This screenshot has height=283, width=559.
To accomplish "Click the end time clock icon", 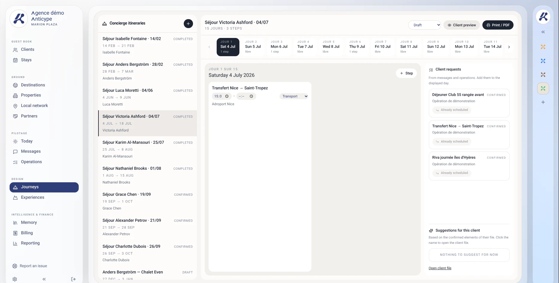I will (251, 96).
